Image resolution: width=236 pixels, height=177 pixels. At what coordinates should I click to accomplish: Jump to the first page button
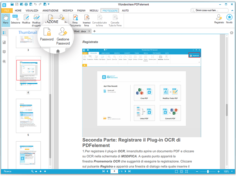click(x=104, y=171)
